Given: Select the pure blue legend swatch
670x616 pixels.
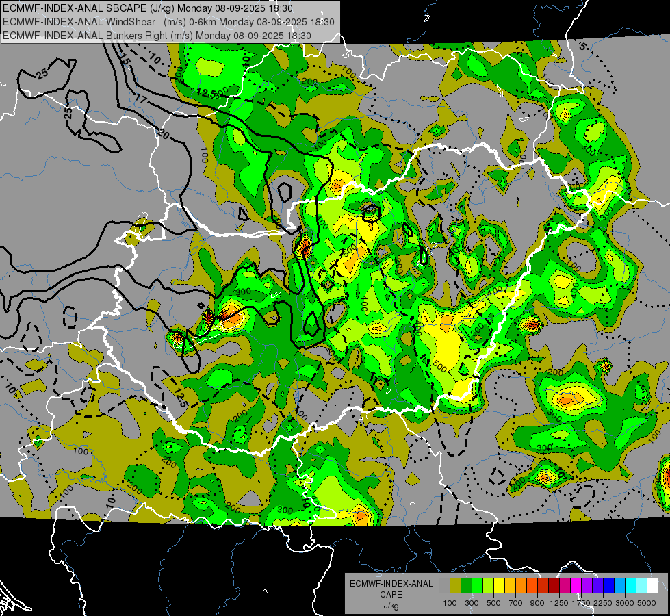Looking at the screenshot, I should [x=609, y=586].
